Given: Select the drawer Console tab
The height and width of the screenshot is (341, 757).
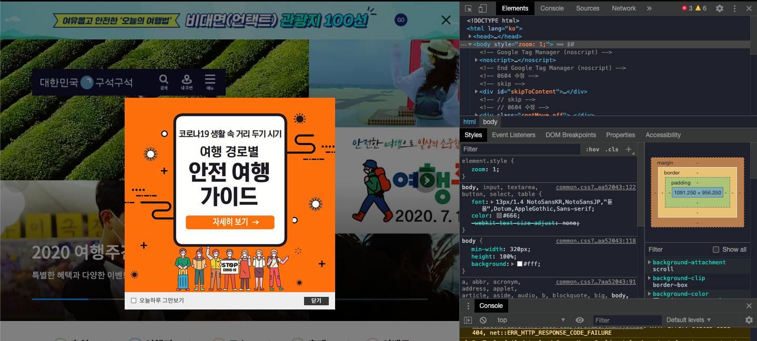Looking at the screenshot, I should pyautogui.click(x=491, y=306).
